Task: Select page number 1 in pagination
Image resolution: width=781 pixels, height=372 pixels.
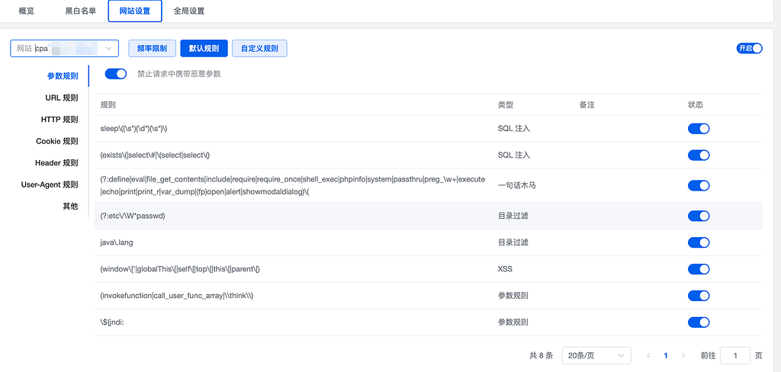Action: pyautogui.click(x=665, y=355)
